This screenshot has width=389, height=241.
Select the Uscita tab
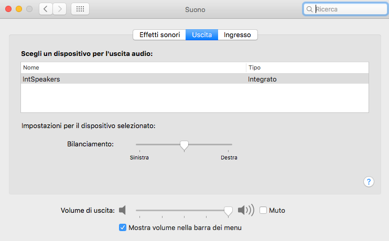(x=202, y=35)
